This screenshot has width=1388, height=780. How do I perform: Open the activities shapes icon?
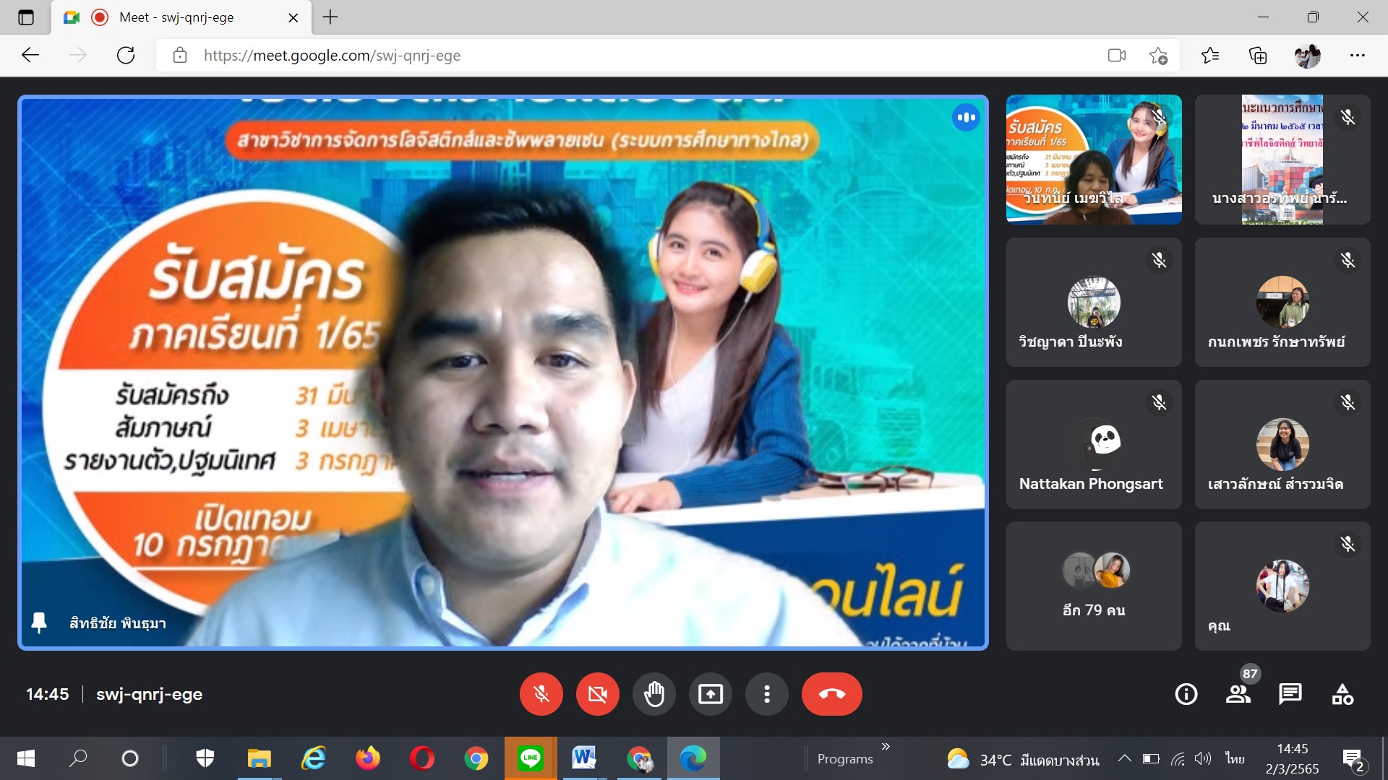pos(1342,694)
